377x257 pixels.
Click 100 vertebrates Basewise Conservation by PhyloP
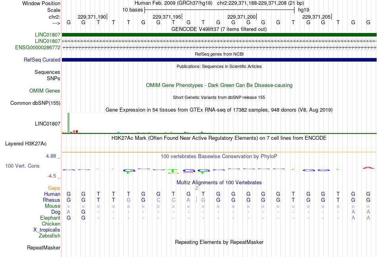point(219,157)
